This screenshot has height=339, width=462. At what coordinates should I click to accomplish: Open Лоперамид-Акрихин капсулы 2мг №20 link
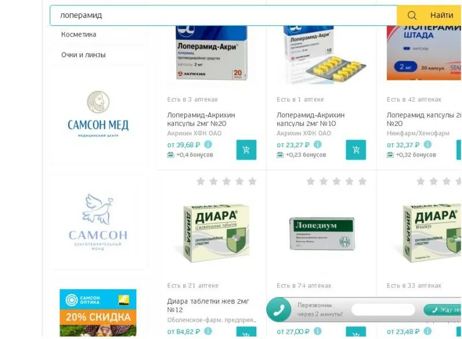[201, 120]
